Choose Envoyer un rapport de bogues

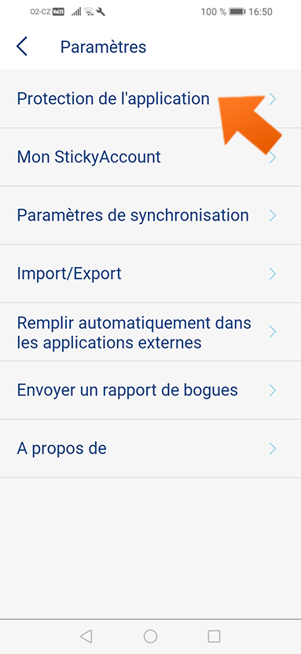coord(151,390)
